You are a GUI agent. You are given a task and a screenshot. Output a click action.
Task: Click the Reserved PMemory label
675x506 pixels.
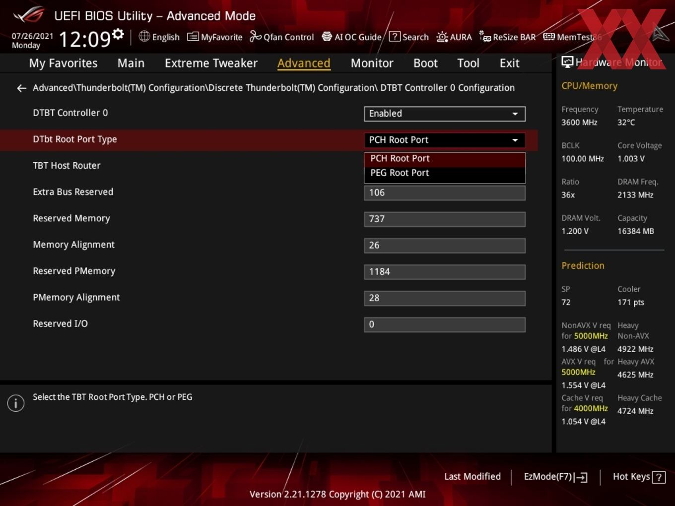tap(74, 271)
